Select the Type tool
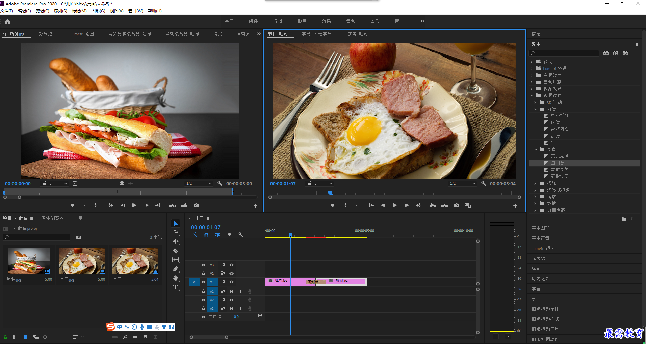 click(x=176, y=287)
